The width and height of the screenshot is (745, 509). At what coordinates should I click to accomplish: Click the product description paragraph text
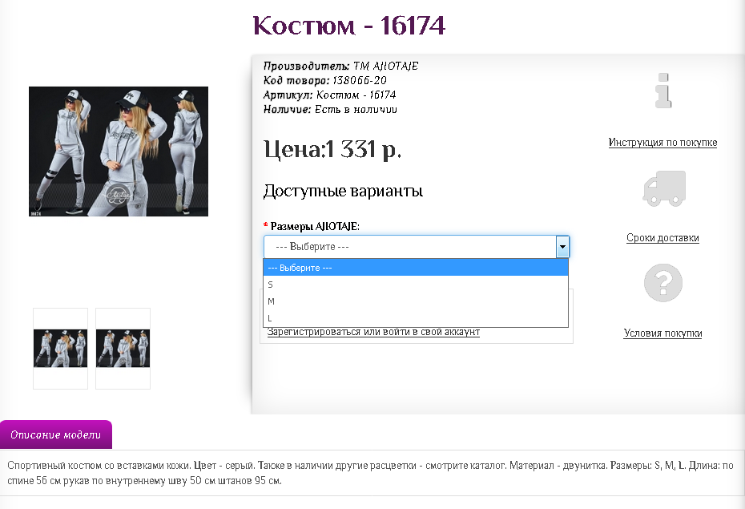(371, 473)
